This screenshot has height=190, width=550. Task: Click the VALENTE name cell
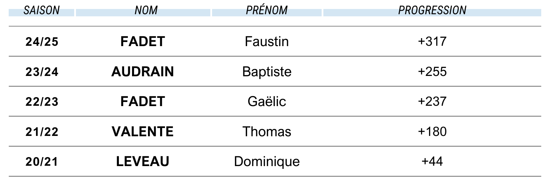coord(142,132)
